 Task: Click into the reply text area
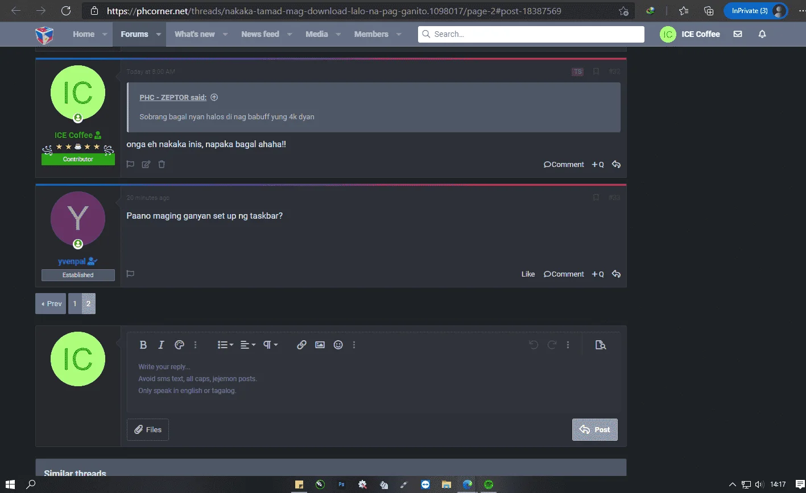(373, 384)
